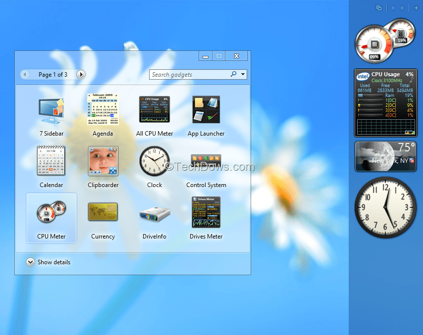Image resolution: width=423 pixels, height=335 pixels.
Task: Go to the next gadget page
Action: click(81, 74)
